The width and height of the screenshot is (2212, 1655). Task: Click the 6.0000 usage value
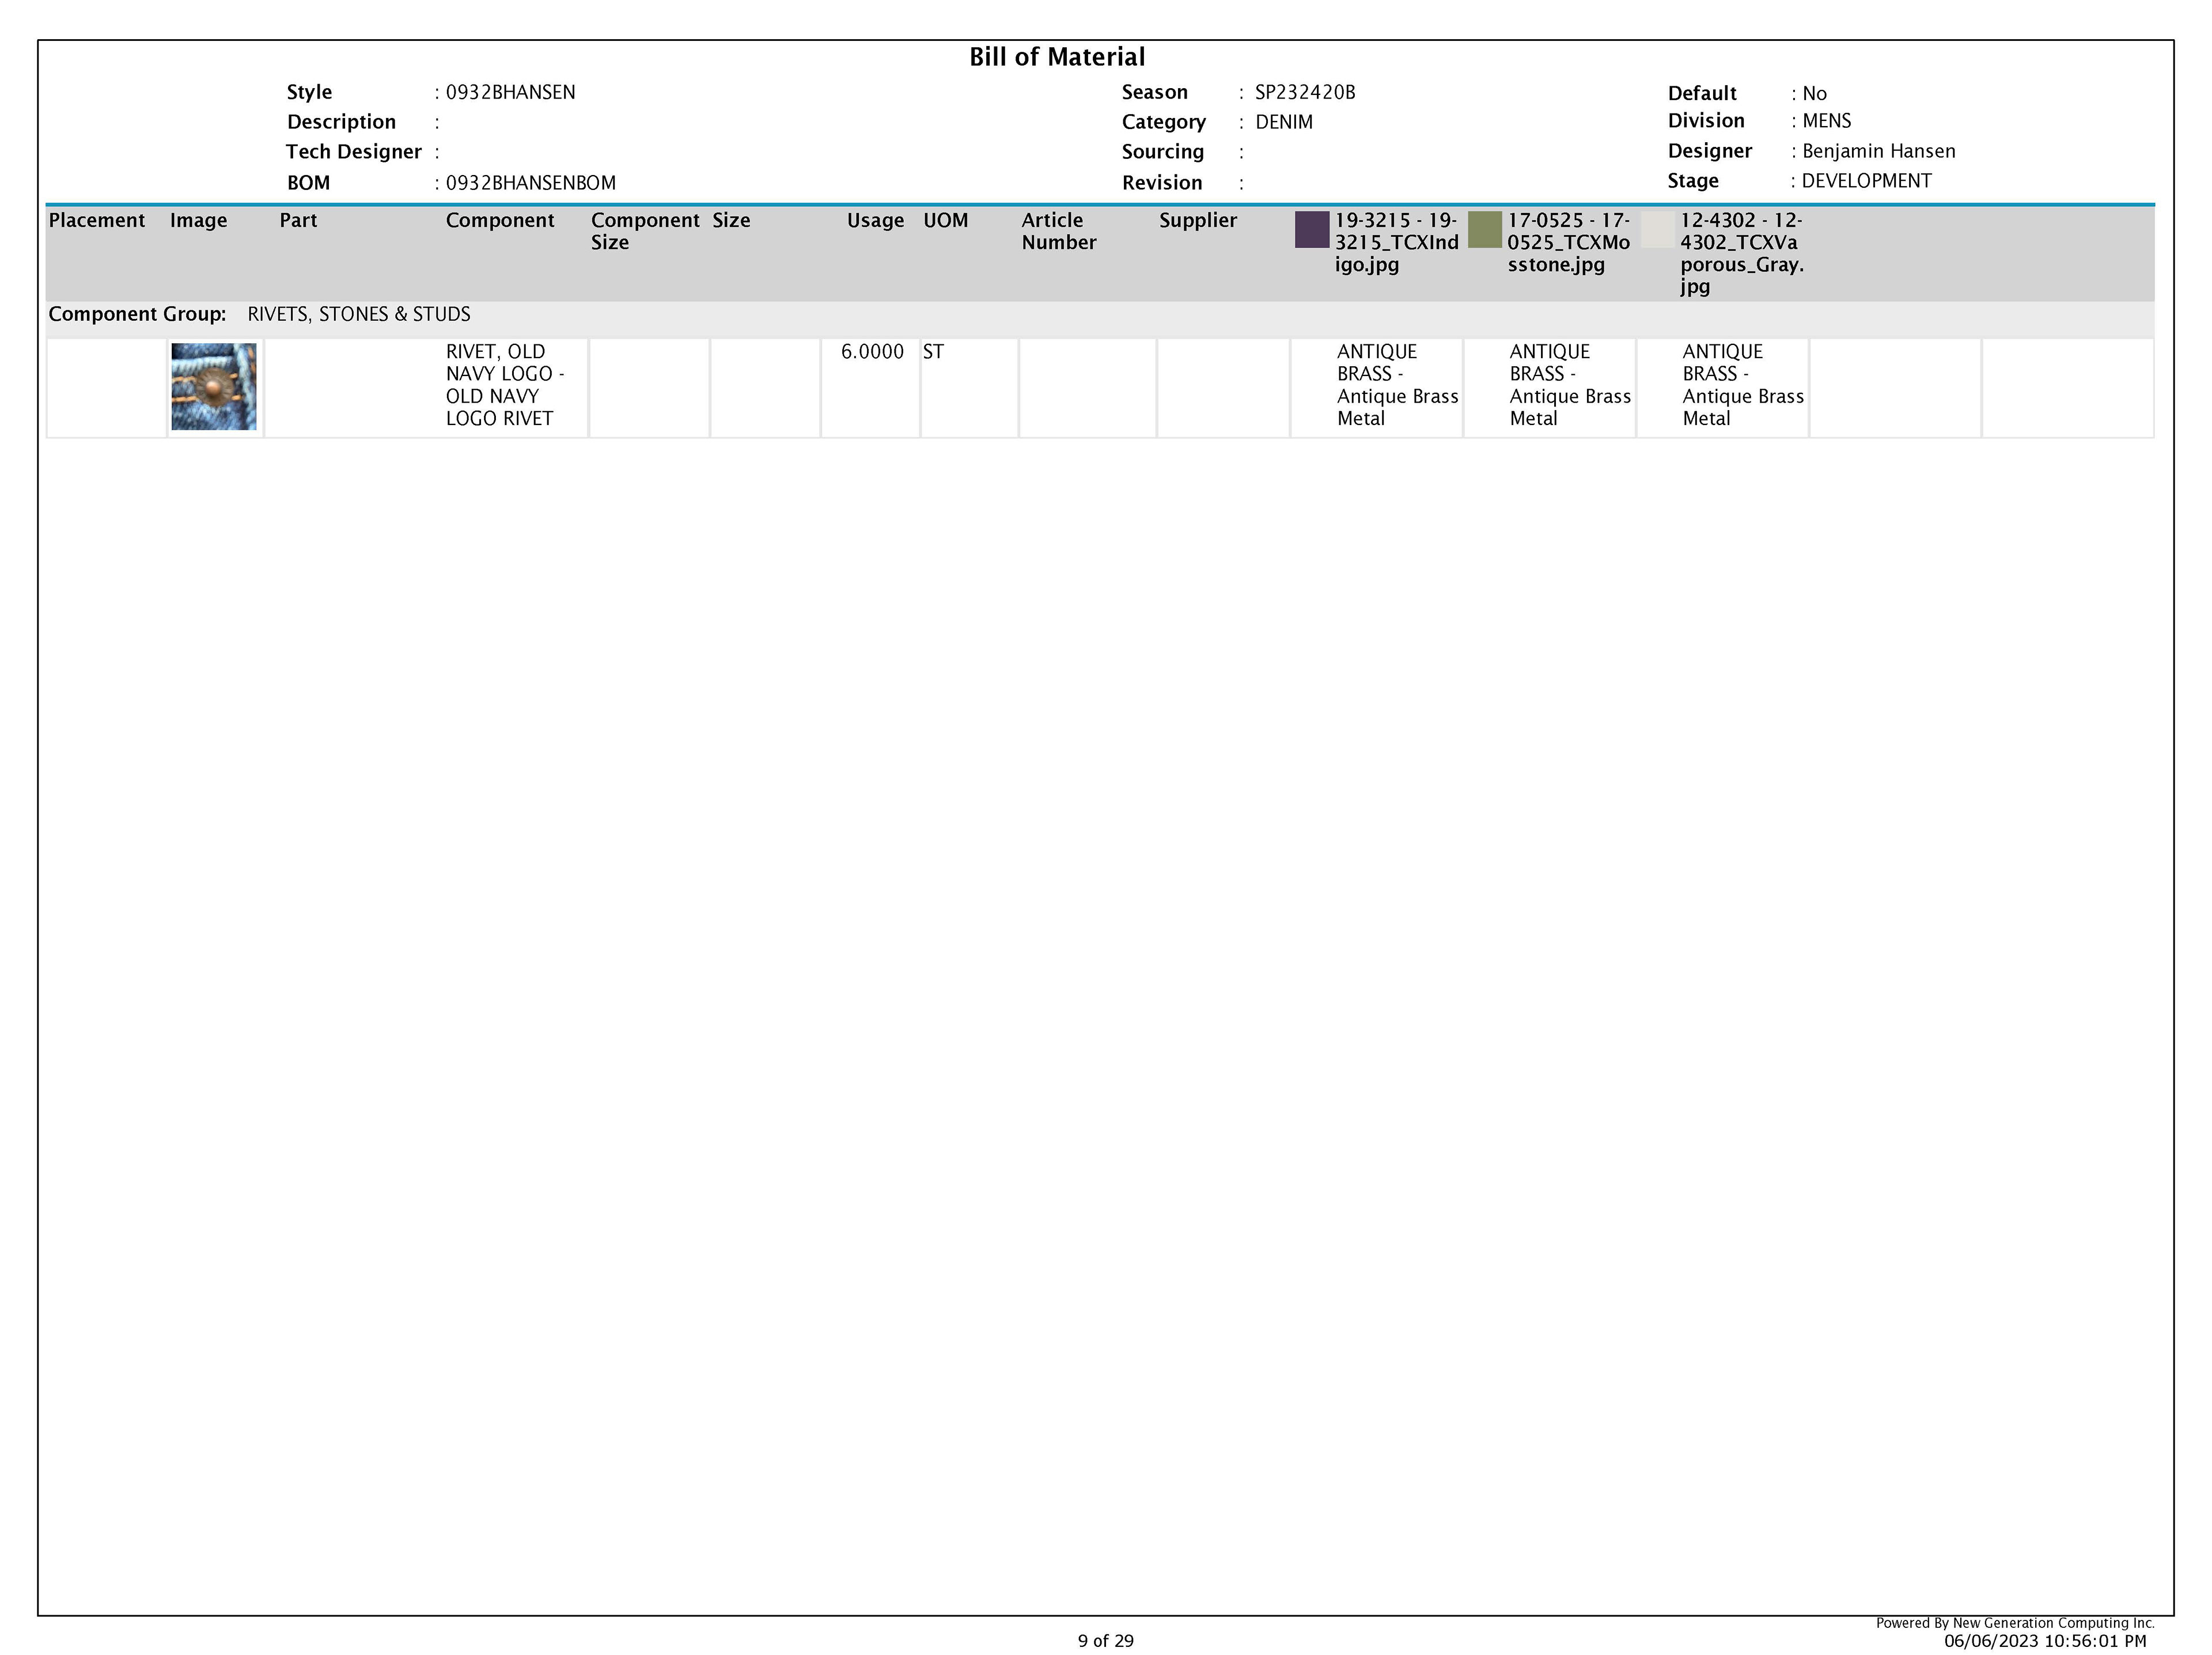click(871, 352)
